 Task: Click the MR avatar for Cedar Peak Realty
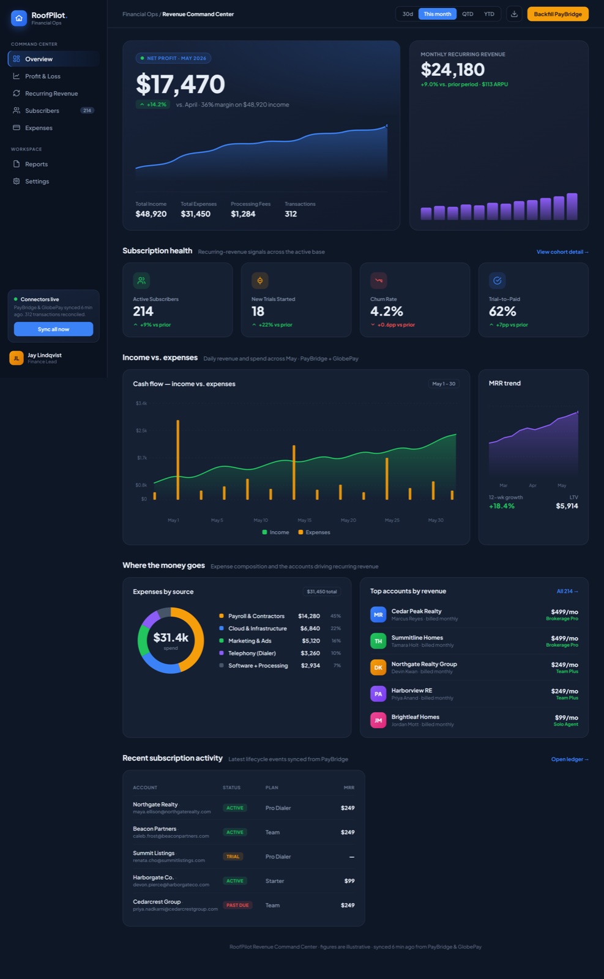click(x=378, y=614)
